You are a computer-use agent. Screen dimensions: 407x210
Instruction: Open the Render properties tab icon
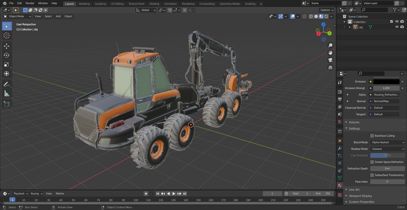tap(340, 92)
